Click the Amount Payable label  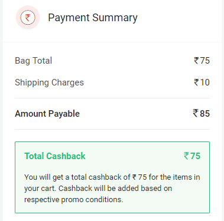(x=47, y=114)
